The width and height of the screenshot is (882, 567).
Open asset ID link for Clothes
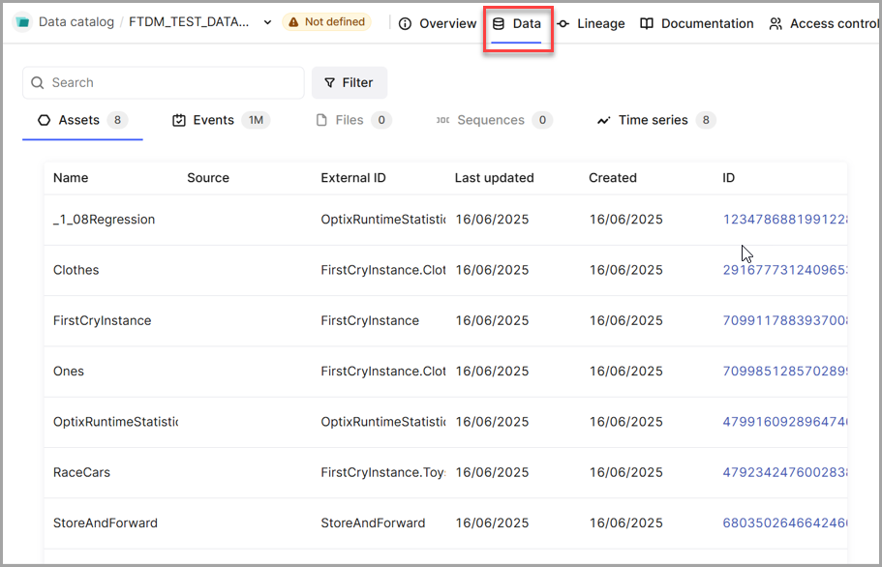point(784,270)
